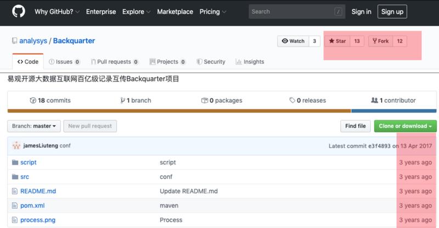The image size is (439, 228).
Task: Click the branch icon beside 1 branch
Action: (123, 101)
